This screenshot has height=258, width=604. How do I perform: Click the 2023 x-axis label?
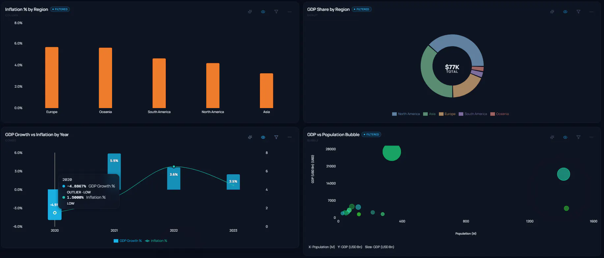tap(233, 231)
